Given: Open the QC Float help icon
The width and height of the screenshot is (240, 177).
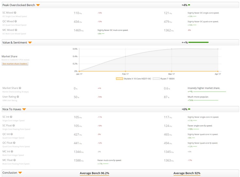Looking at the screenshot, I should (14, 143).
